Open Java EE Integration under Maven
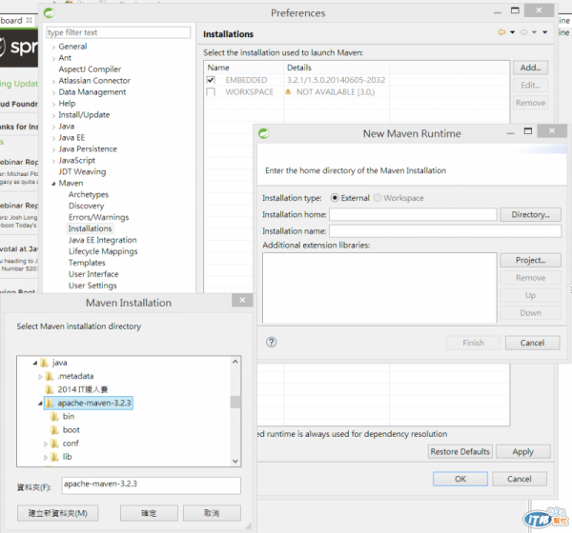Viewport: 572px width, 533px height. coord(103,240)
